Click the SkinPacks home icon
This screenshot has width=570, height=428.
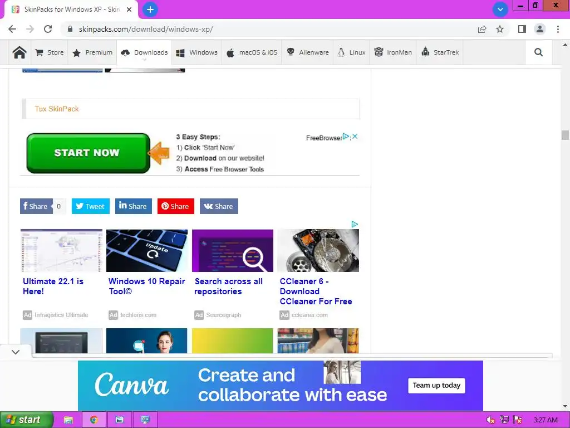pyautogui.click(x=19, y=52)
